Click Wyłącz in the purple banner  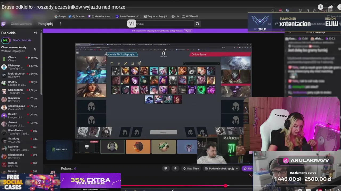coord(188,31)
